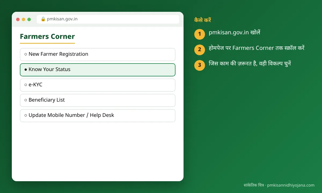
Task: Select the Know Your Status radio bullet
Action: [x=26, y=69]
